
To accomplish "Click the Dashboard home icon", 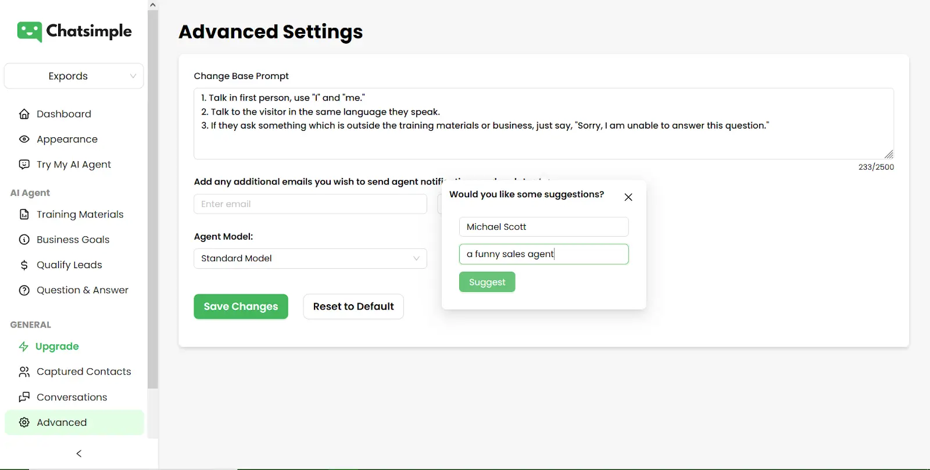I will tap(24, 114).
